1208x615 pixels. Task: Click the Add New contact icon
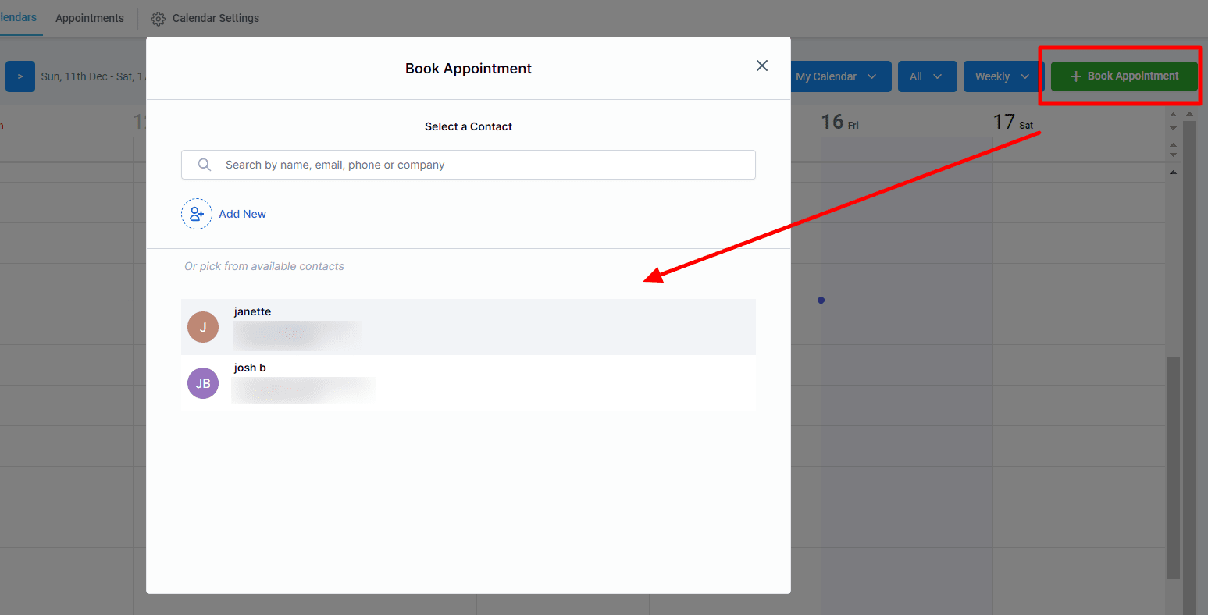click(x=197, y=214)
